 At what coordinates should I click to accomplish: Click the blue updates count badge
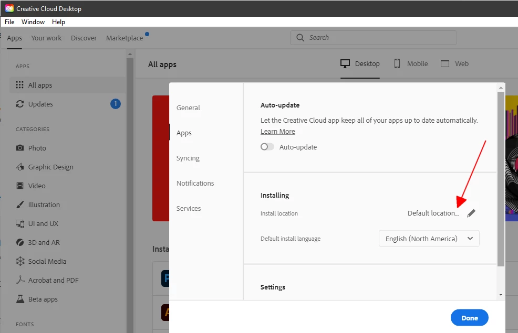coord(115,104)
